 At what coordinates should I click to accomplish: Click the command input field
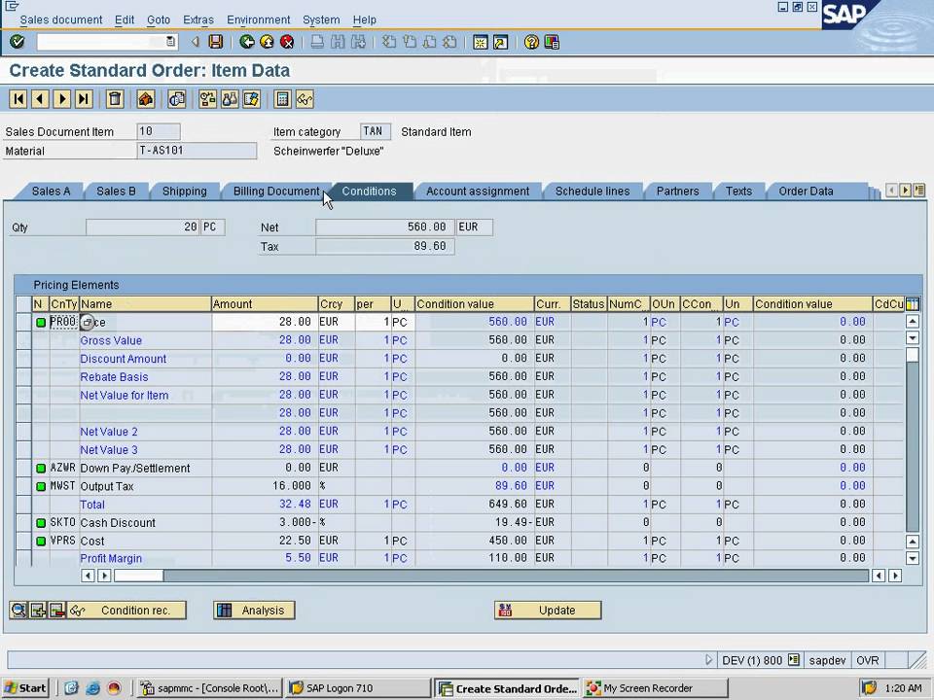[101, 42]
